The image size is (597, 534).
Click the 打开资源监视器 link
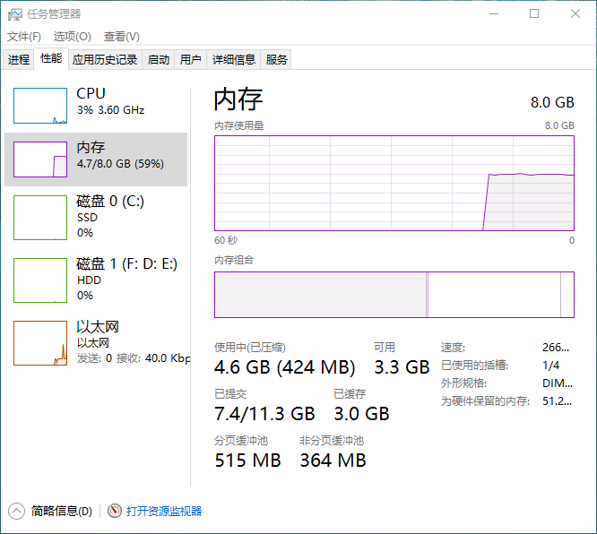click(164, 511)
